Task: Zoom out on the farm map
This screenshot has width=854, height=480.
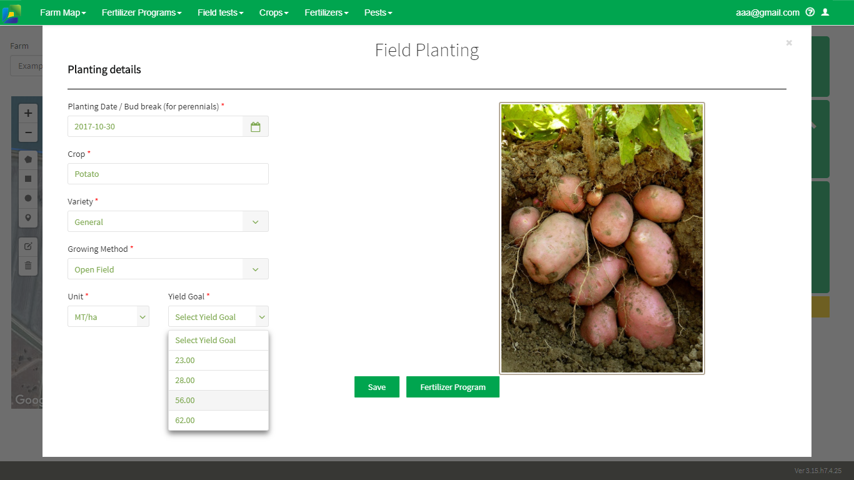Action: [x=28, y=132]
